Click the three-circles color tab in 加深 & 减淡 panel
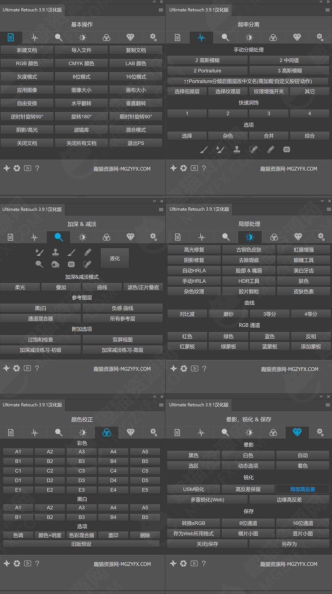The height and width of the screenshot is (594, 332). [107, 237]
